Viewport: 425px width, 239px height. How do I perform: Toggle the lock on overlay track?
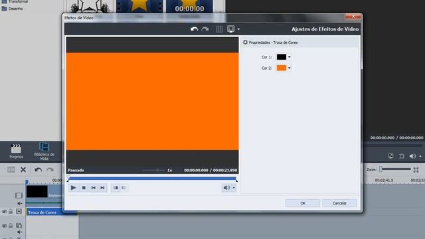click(11, 226)
